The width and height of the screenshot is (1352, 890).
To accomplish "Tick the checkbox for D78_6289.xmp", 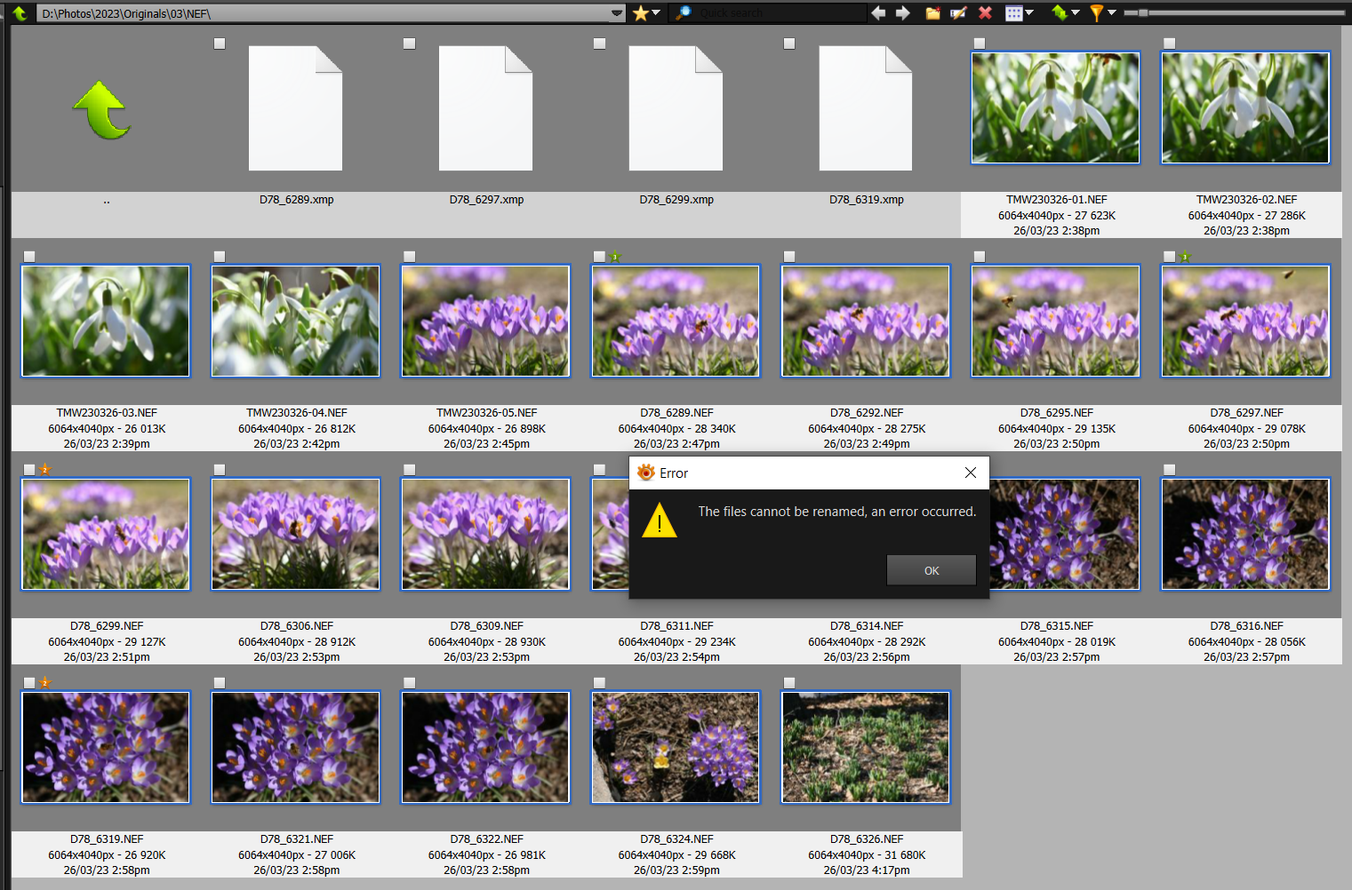I will 220,44.
